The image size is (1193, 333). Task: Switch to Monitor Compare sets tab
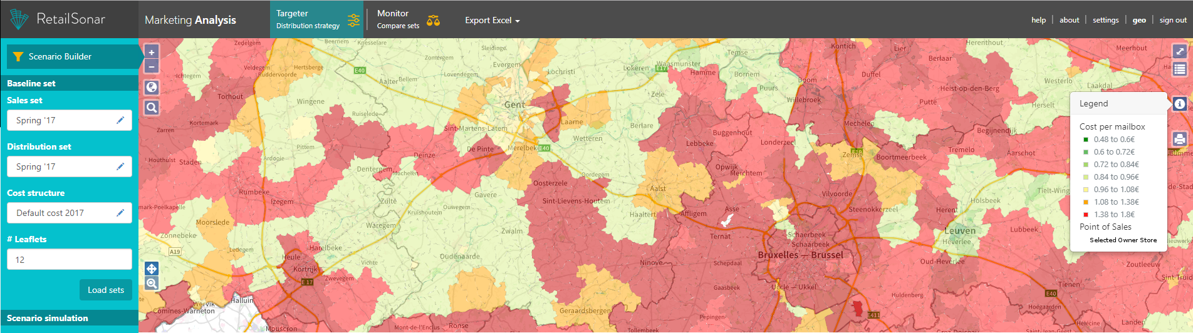[408, 19]
